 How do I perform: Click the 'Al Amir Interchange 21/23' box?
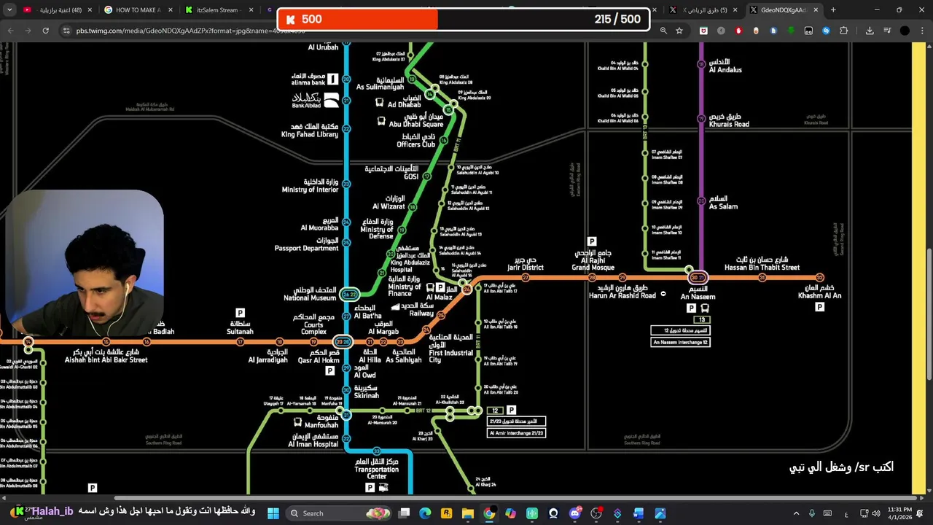pyautogui.click(x=516, y=433)
